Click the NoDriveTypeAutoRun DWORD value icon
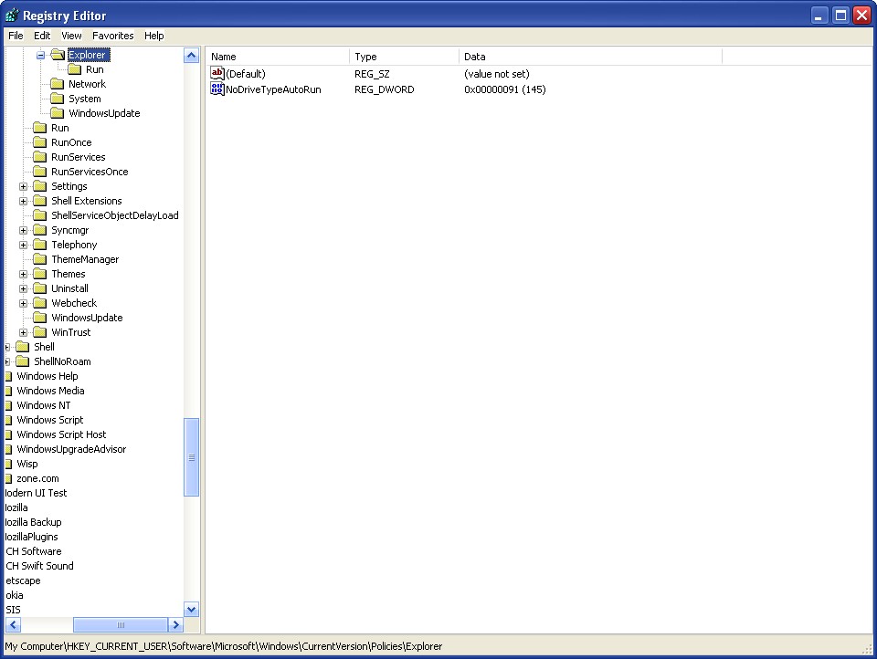Image resolution: width=877 pixels, height=659 pixels. 217,89
